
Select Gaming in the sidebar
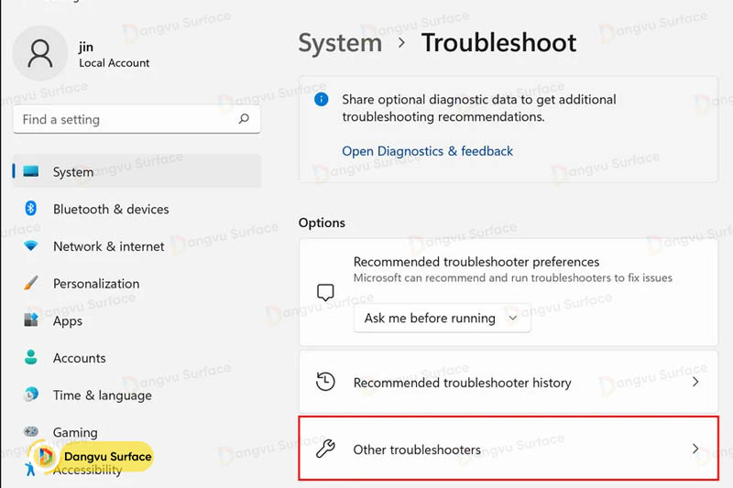pos(137,432)
